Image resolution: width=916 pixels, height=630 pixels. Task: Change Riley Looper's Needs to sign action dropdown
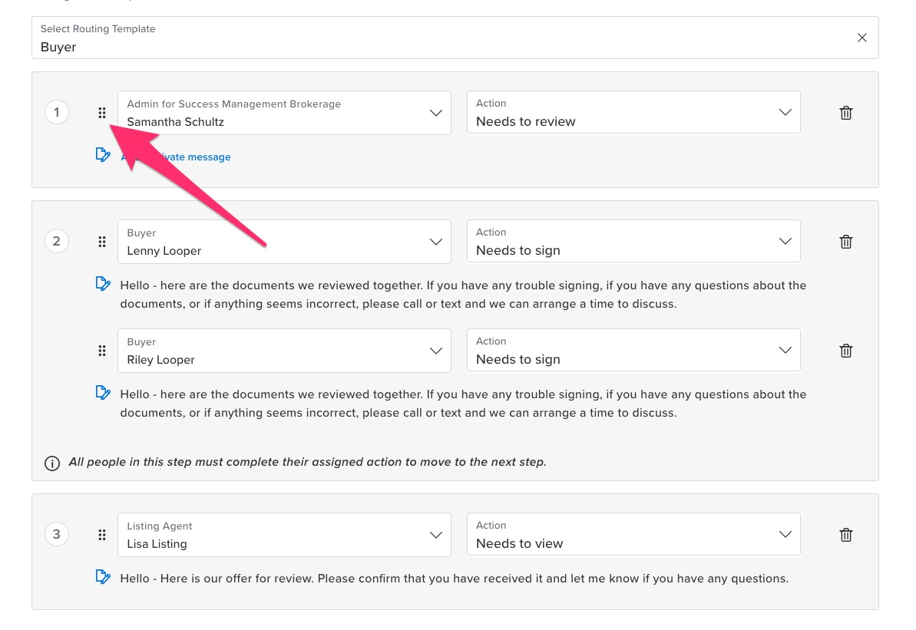coord(785,350)
